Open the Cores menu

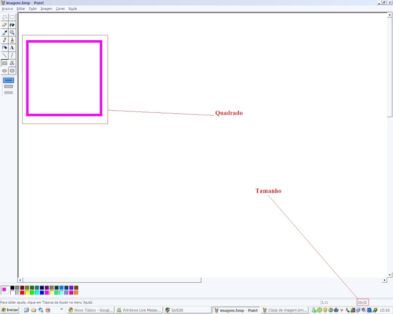click(60, 9)
